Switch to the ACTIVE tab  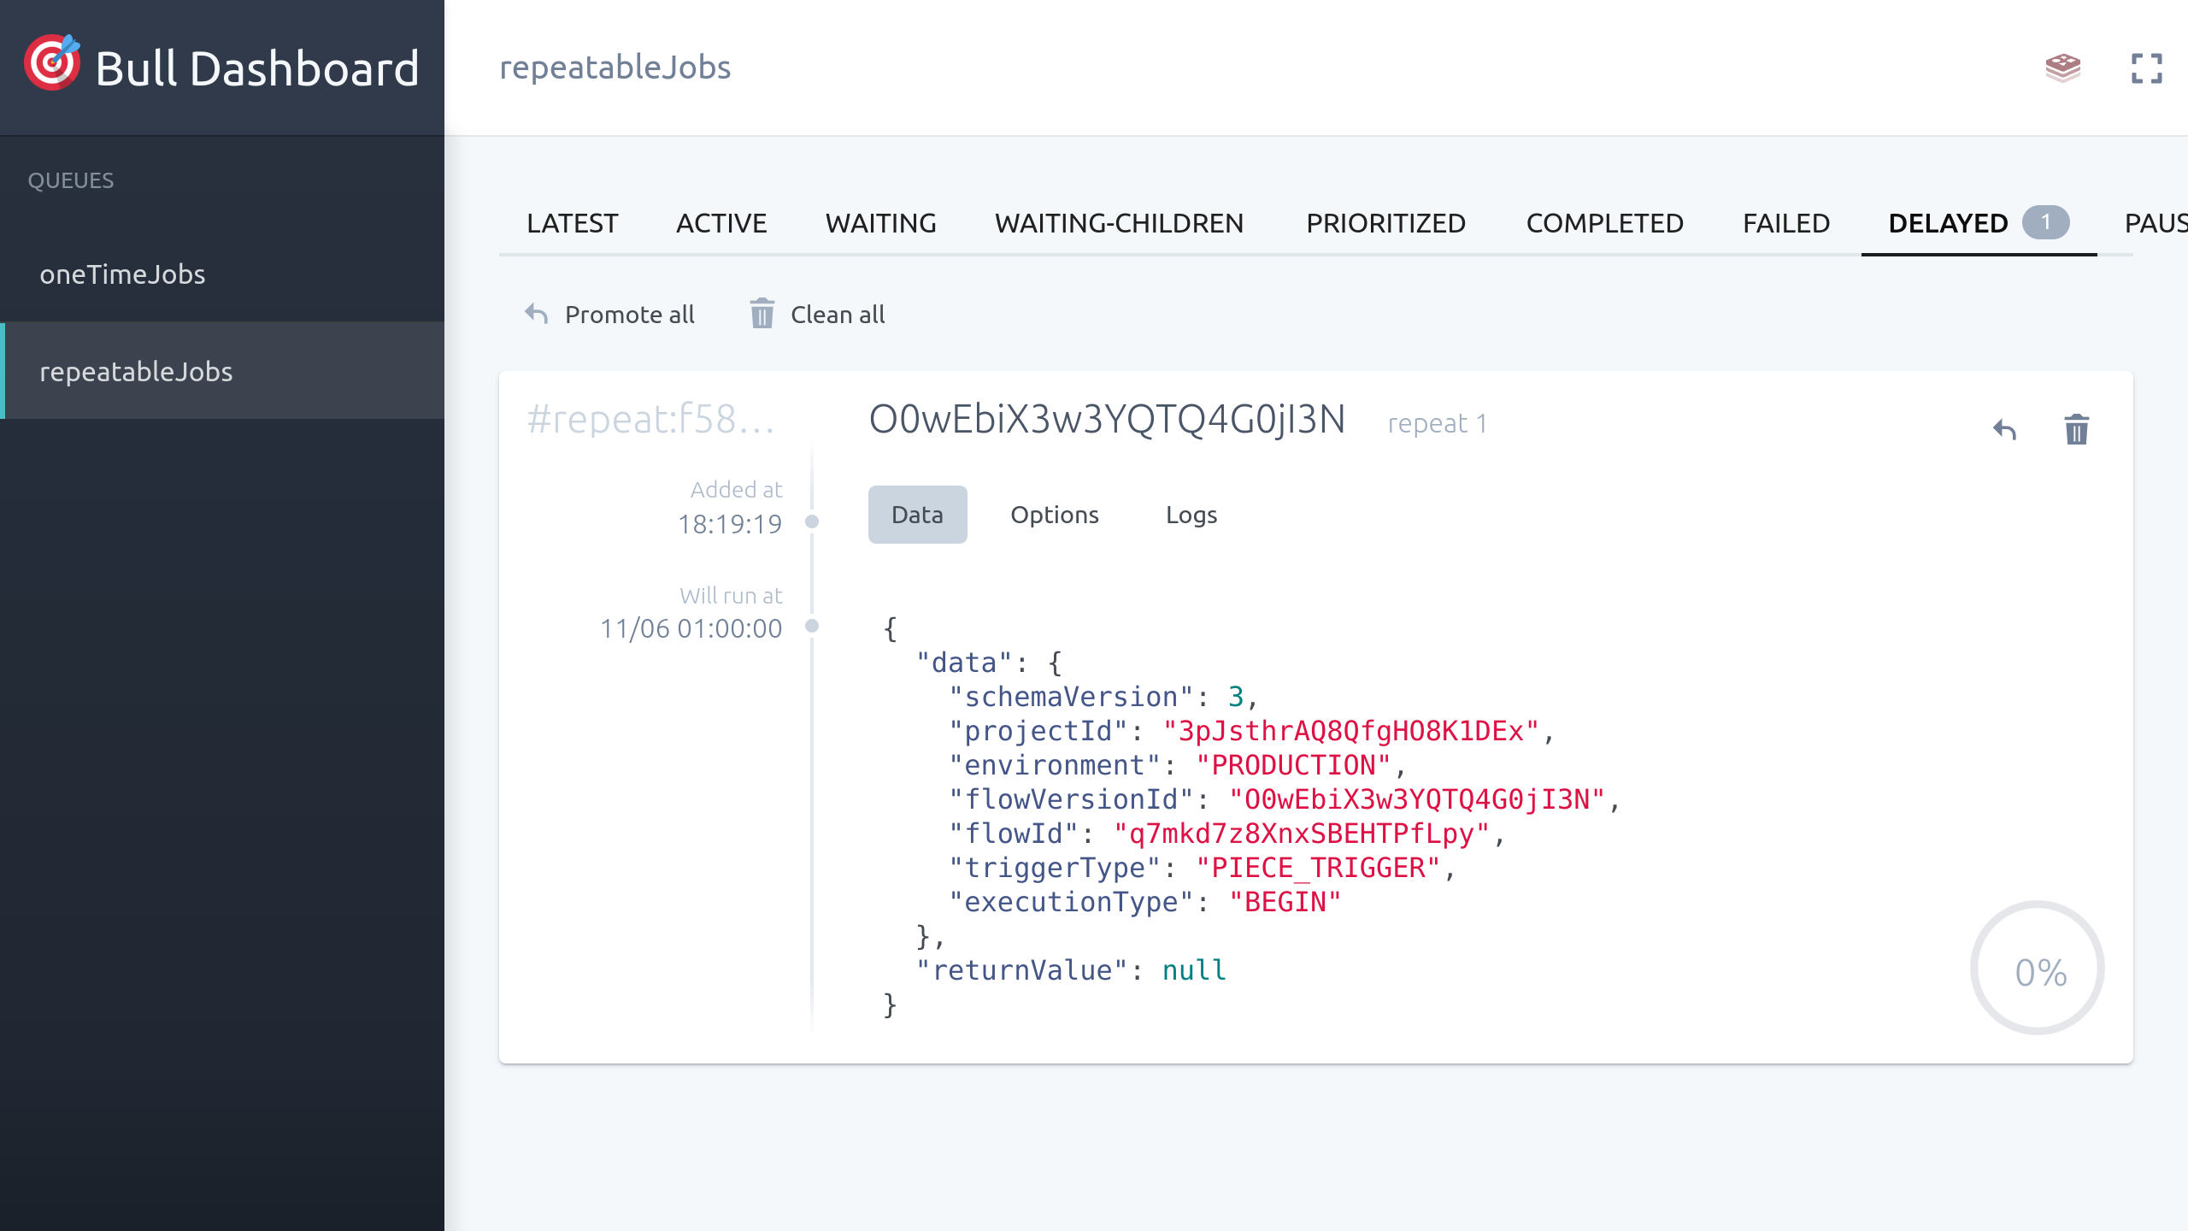721,223
